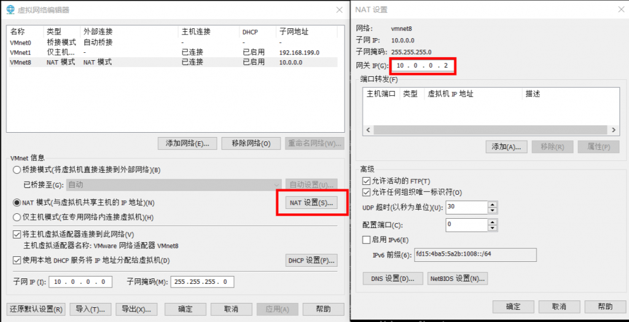Click 添加网络 button
629x322 pixels.
(187, 143)
